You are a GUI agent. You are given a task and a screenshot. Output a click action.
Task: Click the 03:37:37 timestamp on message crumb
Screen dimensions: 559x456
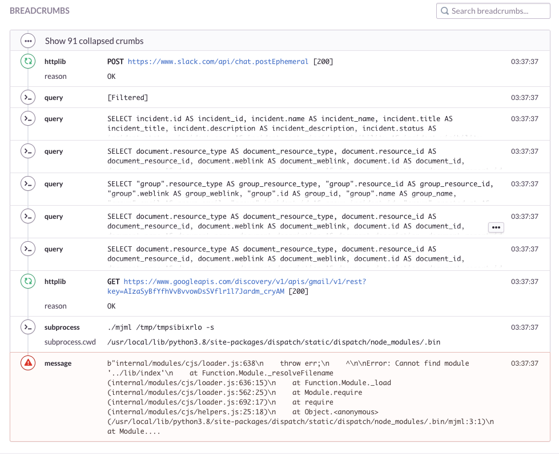[x=524, y=363]
